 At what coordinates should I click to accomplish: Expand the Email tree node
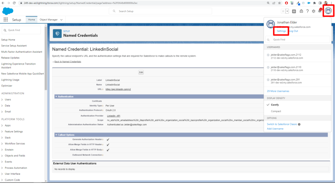[2, 112]
